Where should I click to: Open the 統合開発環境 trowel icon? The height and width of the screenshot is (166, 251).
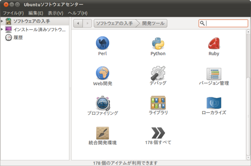pyautogui.click(x=102, y=133)
